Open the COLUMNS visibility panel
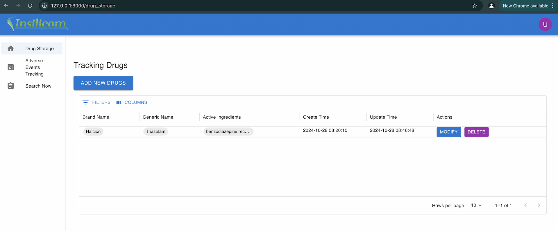558x231 pixels. (x=132, y=102)
